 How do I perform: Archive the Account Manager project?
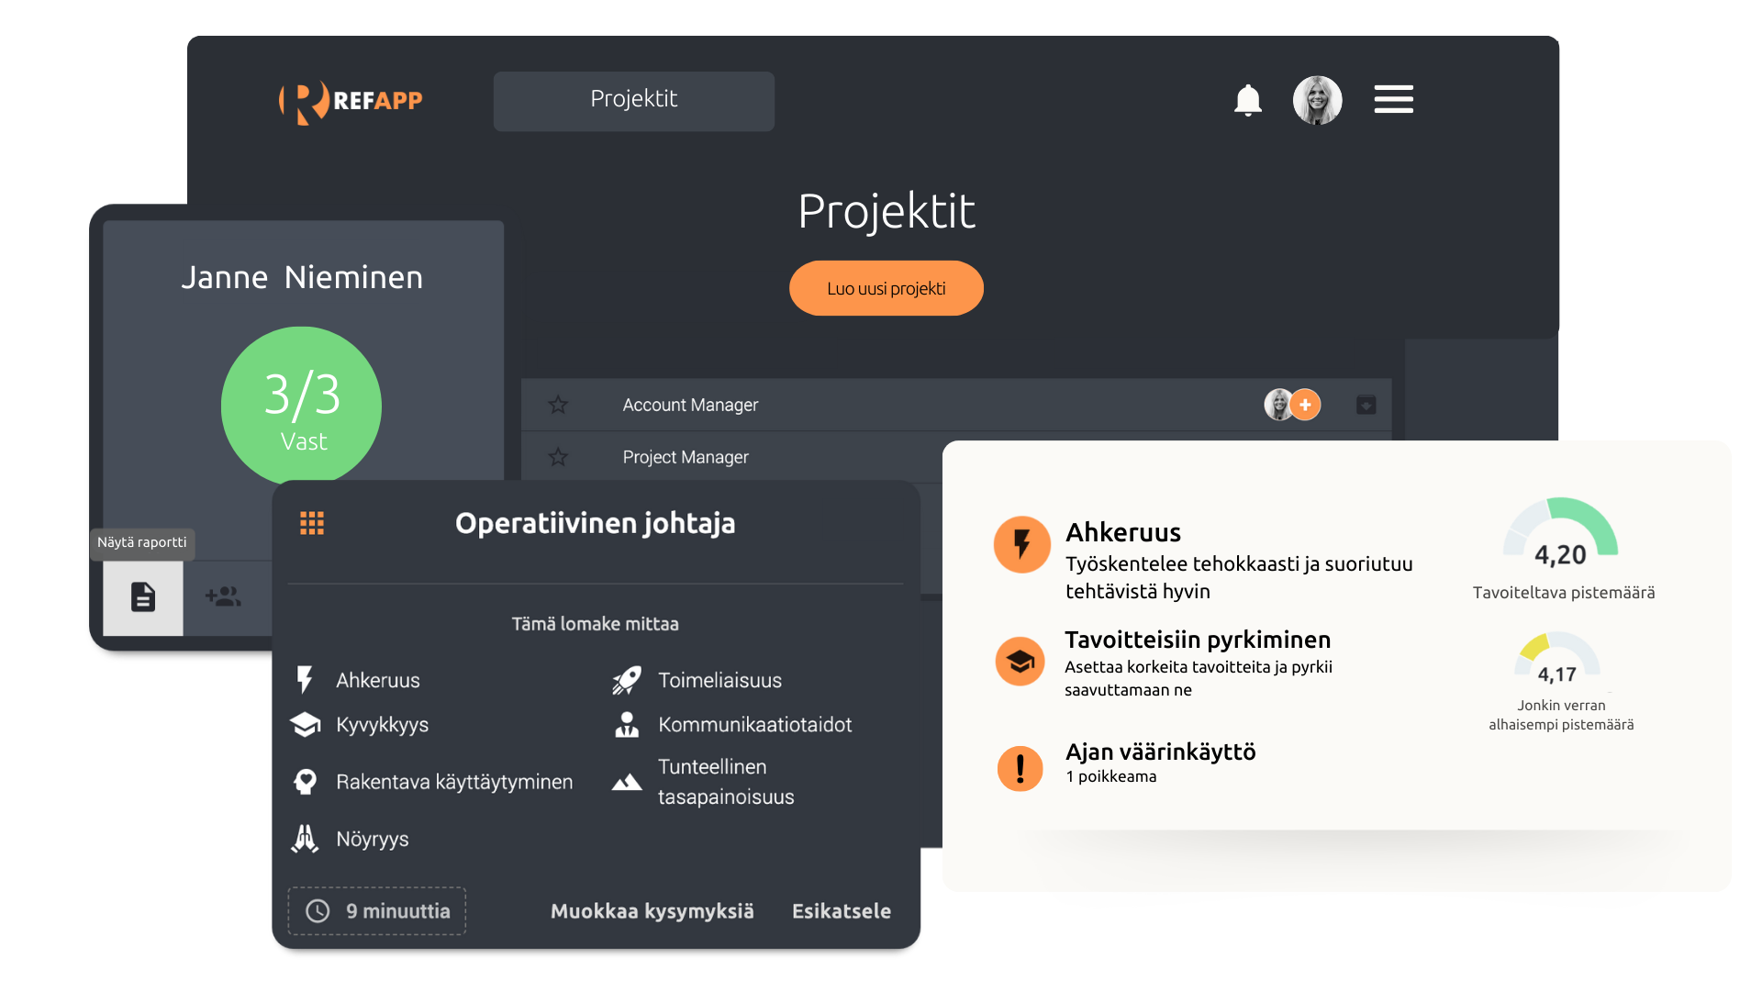[x=1366, y=405]
